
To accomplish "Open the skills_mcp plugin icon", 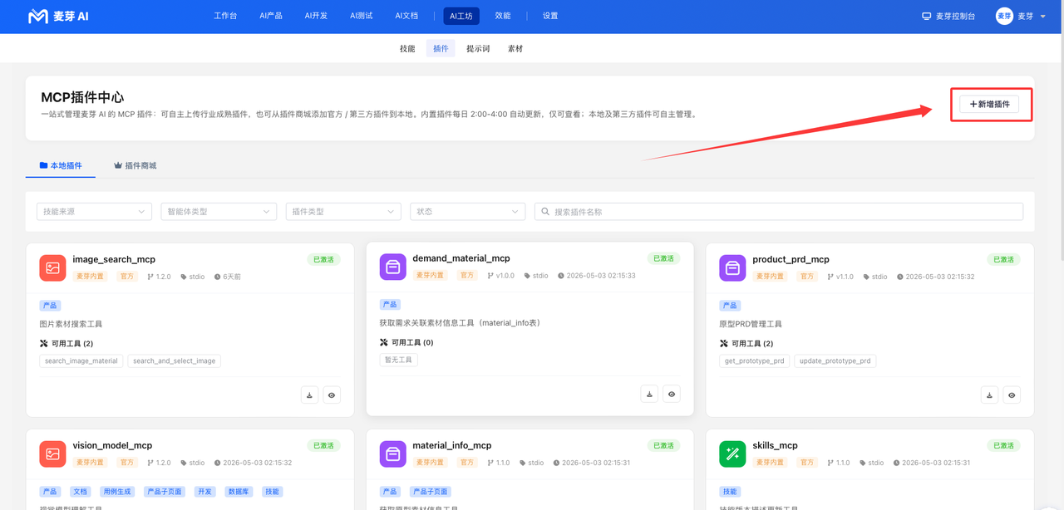I will click(732, 454).
